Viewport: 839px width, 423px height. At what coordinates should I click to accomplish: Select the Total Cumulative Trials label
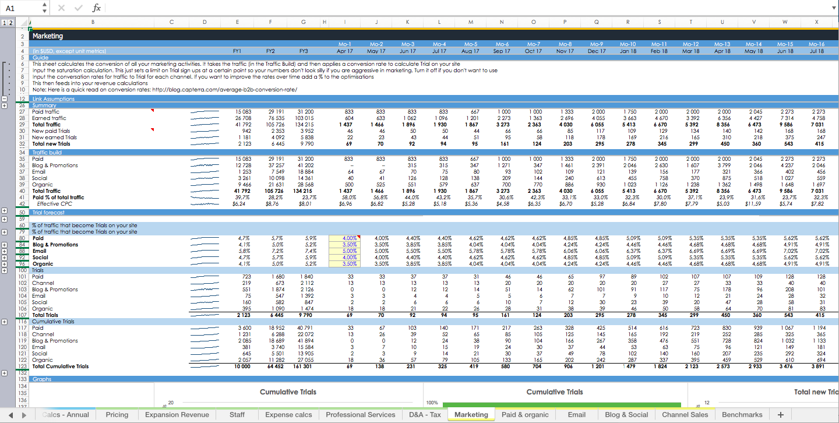tap(61, 366)
